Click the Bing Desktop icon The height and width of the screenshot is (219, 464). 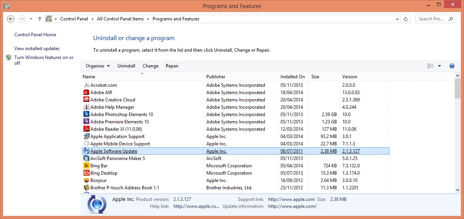87,173
